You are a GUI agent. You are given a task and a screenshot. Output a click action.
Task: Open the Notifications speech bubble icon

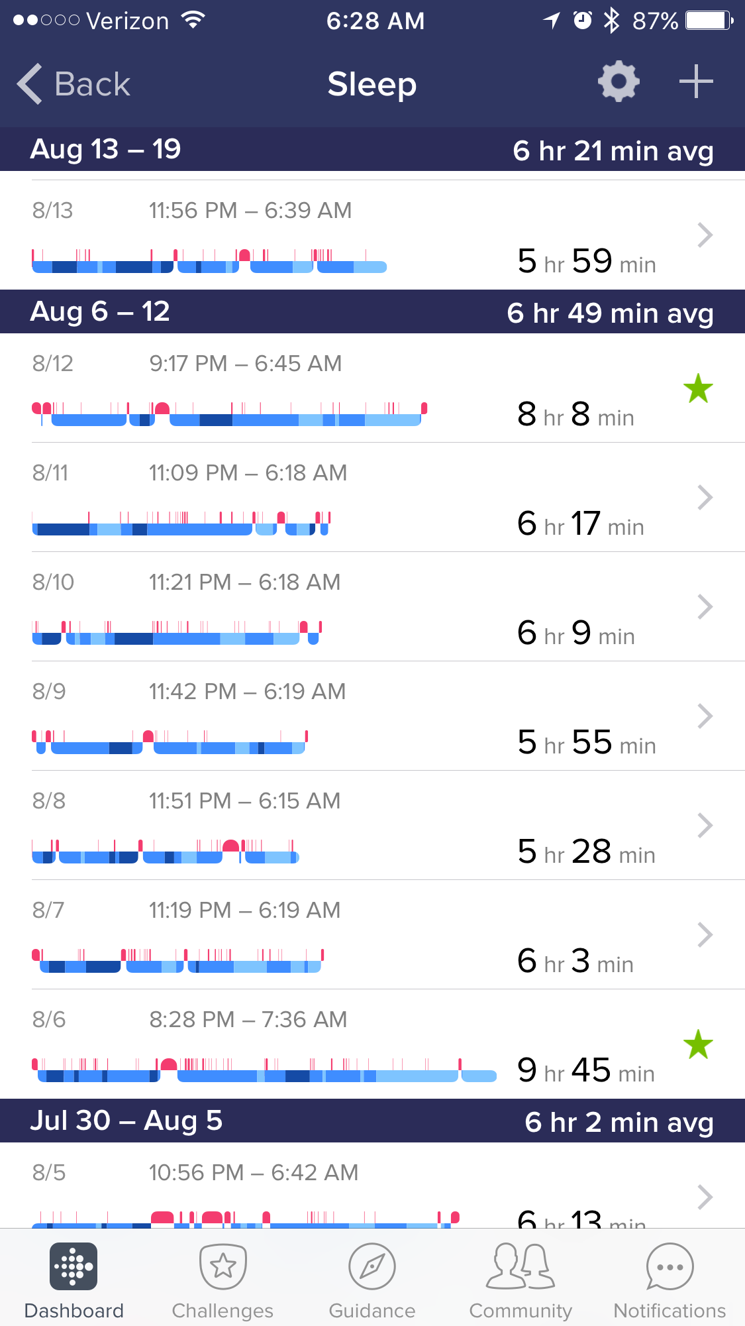point(670,1267)
